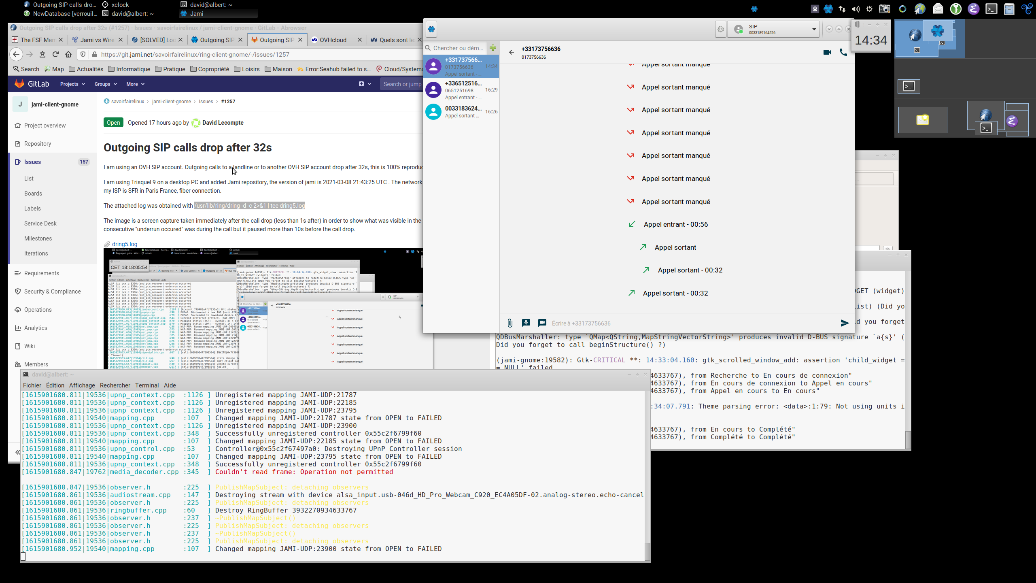Open terminal Fichier menu
The height and width of the screenshot is (583, 1036).
(32, 385)
